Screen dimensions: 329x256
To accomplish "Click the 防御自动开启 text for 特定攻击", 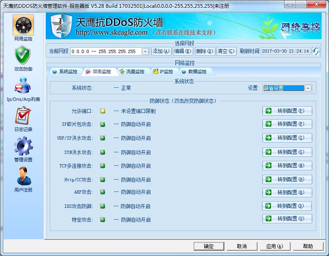I will 136,220.
